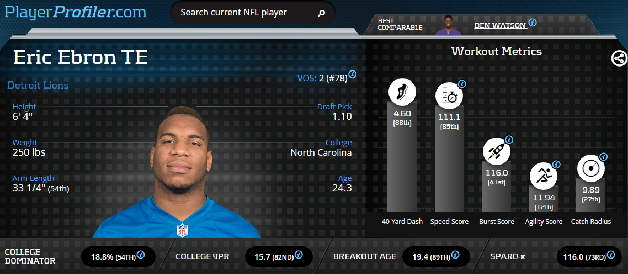628x274 pixels.
Task: Click the Ben Watson comparable link
Action: [x=500, y=25]
